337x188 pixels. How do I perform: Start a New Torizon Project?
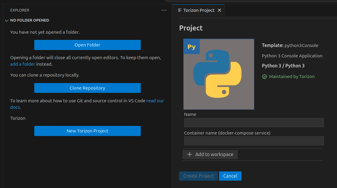pyautogui.click(x=87, y=131)
